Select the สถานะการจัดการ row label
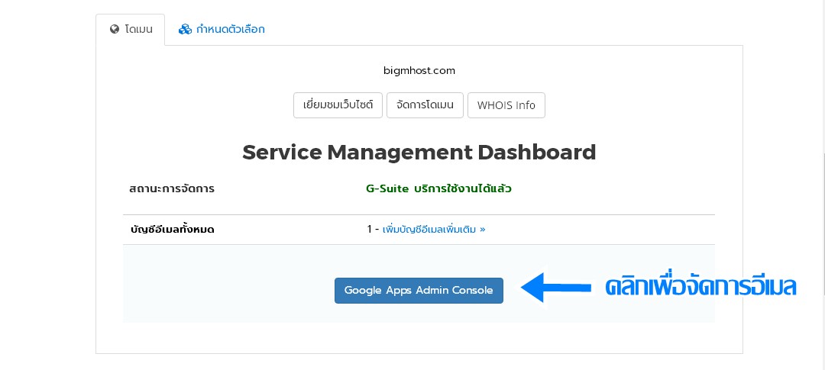 [x=172, y=188]
